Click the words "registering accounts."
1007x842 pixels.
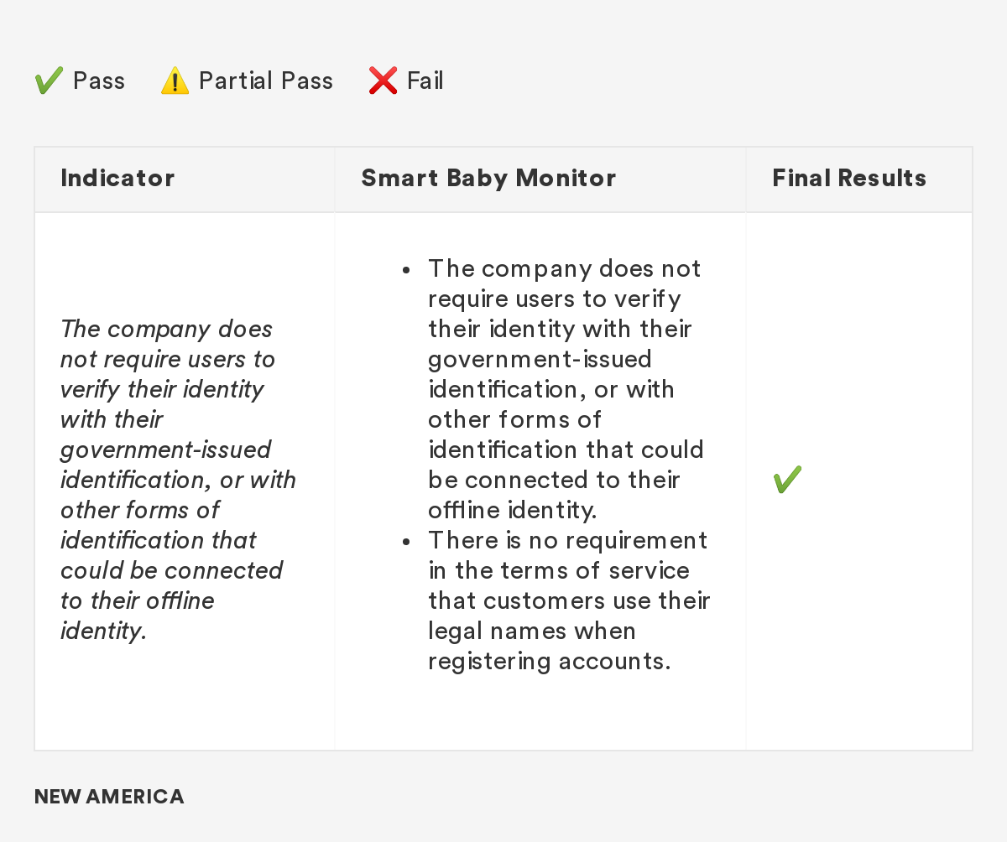[x=550, y=662]
